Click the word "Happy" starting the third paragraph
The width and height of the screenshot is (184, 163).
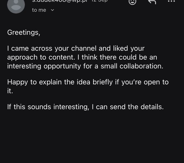pyautogui.click(x=18, y=82)
